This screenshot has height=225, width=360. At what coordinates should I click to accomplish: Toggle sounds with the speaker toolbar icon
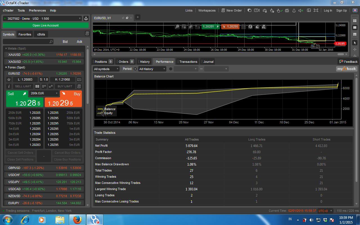pyautogui.click(x=301, y=10)
